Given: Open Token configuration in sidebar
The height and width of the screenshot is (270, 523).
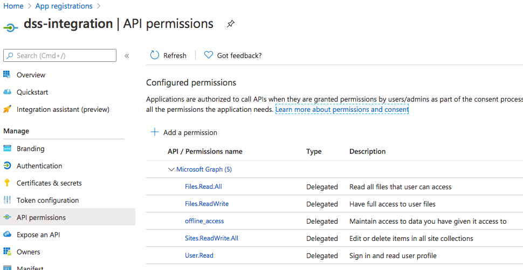Looking at the screenshot, I should [47, 200].
